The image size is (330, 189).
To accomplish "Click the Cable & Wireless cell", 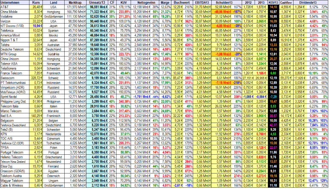I will 15,186.
